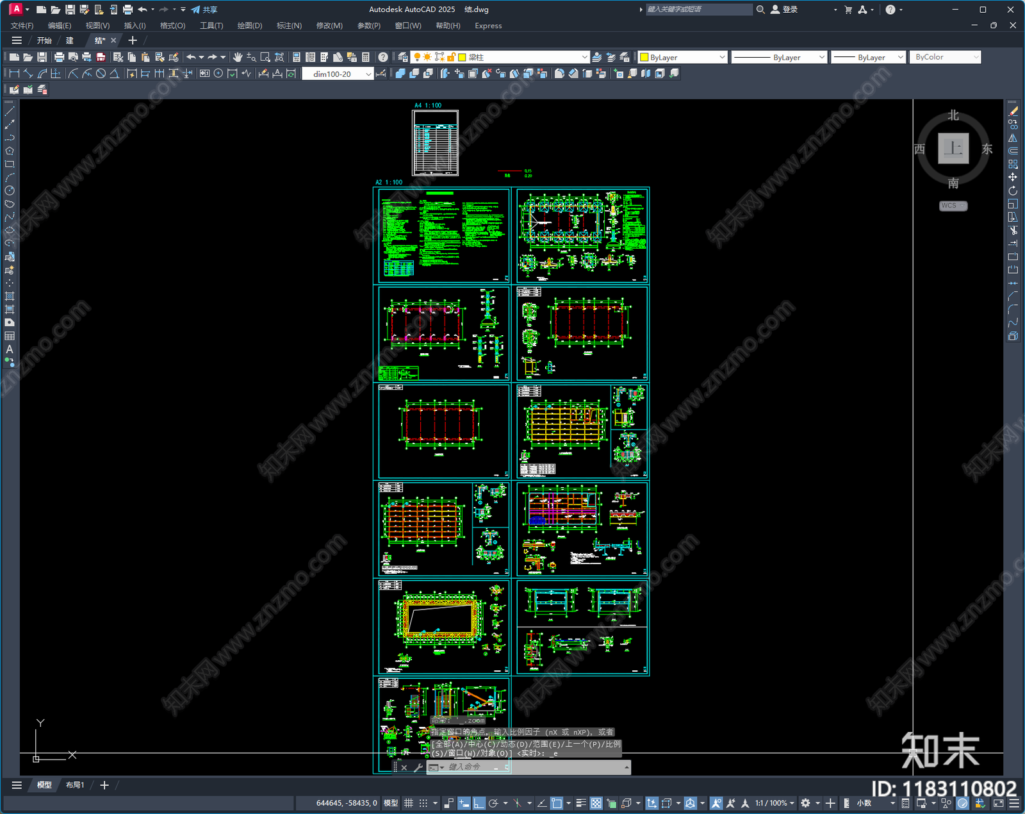Open the 标注(N) menu
This screenshot has width=1025, height=814.
[x=289, y=26]
